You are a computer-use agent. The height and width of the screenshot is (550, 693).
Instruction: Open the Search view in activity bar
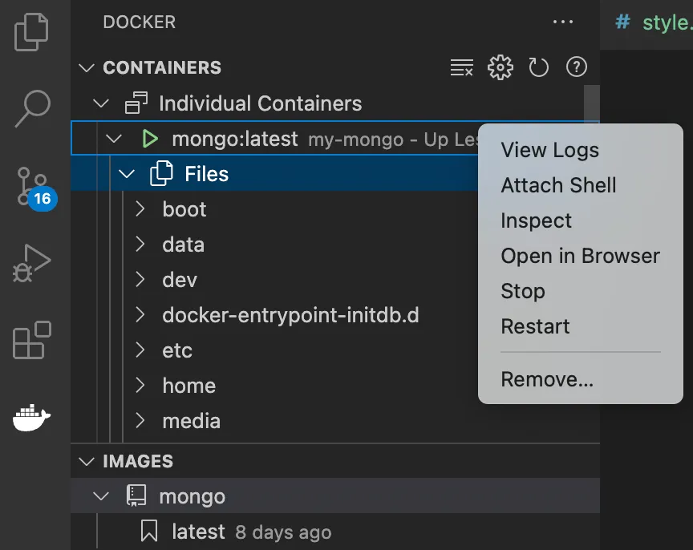(33, 109)
